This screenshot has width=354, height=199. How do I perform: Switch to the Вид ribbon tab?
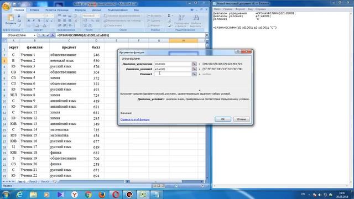(x=137, y=10)
